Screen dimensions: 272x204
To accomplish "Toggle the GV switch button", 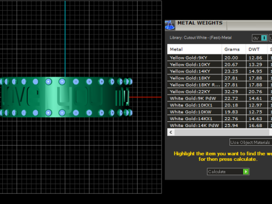I will (x=260, y=38).
